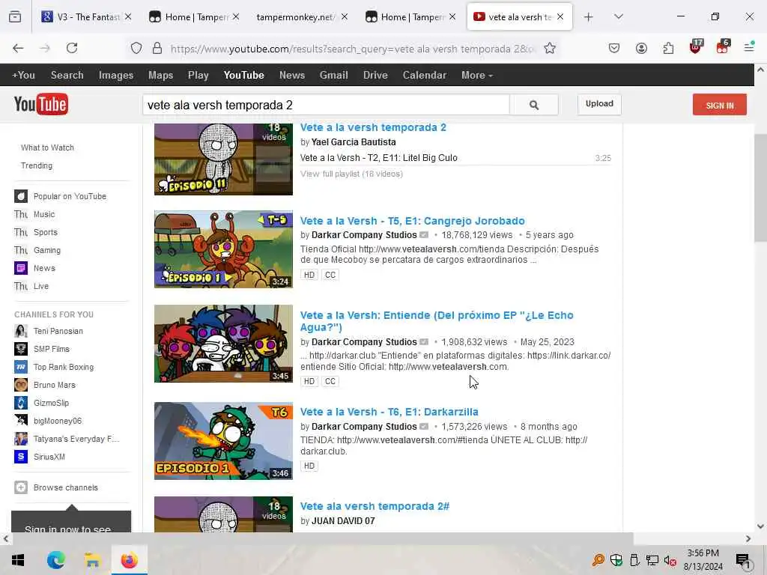Open the list all tabs chevron
This screenshot has width=767, height=575.
click(x=618, y=17)
